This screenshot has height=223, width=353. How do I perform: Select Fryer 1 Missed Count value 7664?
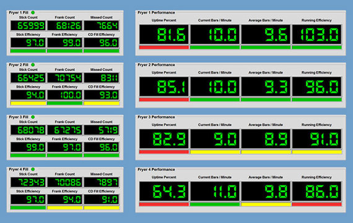(102, 25)
